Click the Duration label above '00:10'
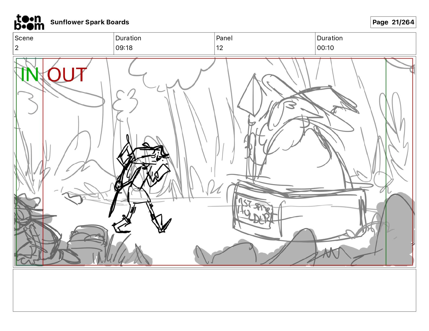The width and height of the screenshot is (429, 331). pos(330,38)
